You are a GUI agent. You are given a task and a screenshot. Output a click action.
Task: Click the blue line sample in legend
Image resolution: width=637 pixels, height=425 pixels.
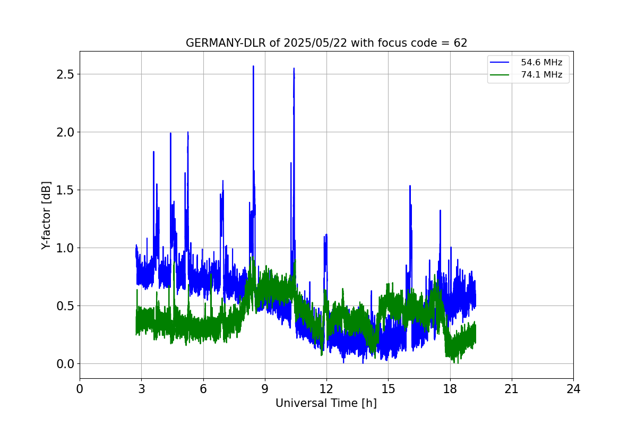pyautogui.click(x=501, y=63)
